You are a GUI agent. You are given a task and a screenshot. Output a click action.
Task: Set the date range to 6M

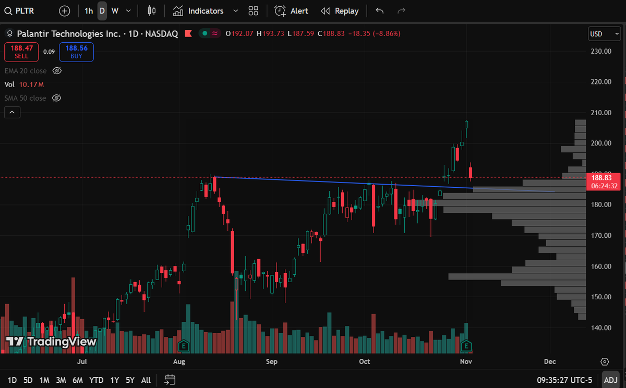click(x=78, y=380)
